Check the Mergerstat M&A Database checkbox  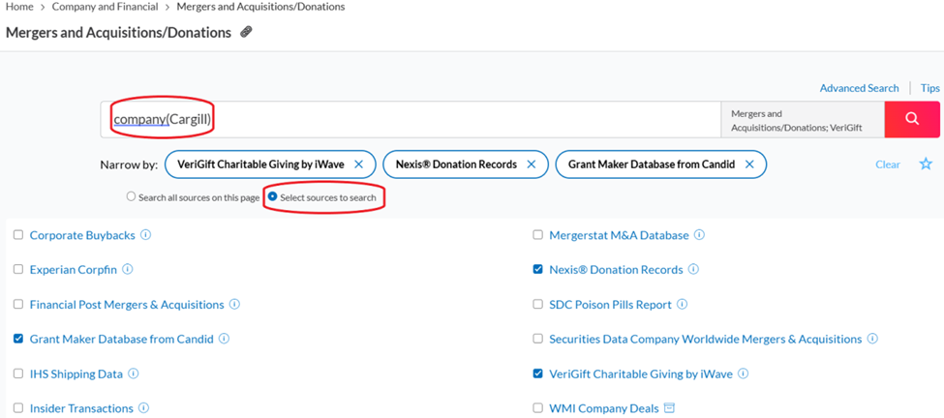click(537, 235)
